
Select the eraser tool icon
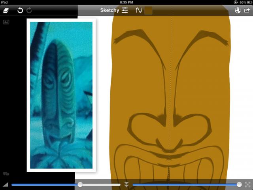[x=8, y=11]
